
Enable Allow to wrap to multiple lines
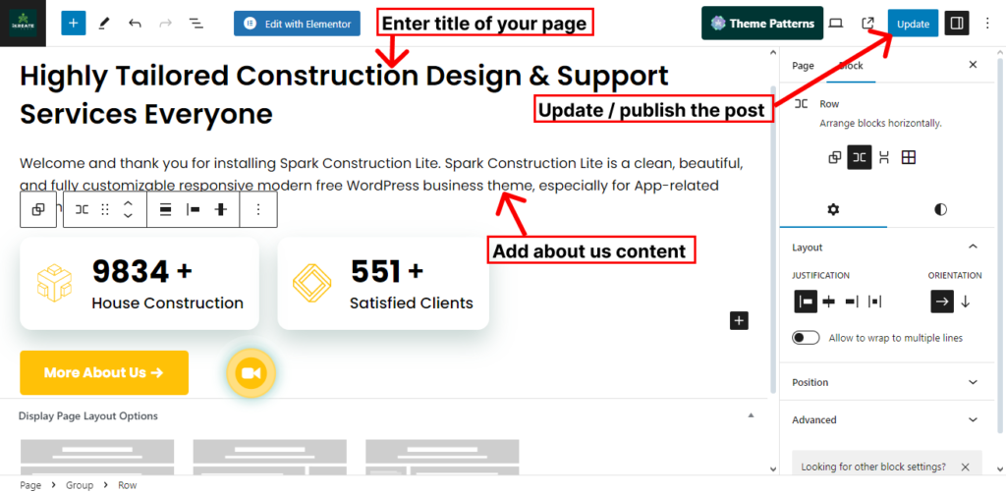coord(807,338)
